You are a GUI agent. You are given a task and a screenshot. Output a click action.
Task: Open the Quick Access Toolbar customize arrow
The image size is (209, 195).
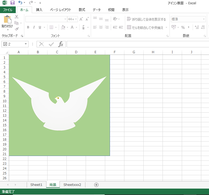[40, 3]
